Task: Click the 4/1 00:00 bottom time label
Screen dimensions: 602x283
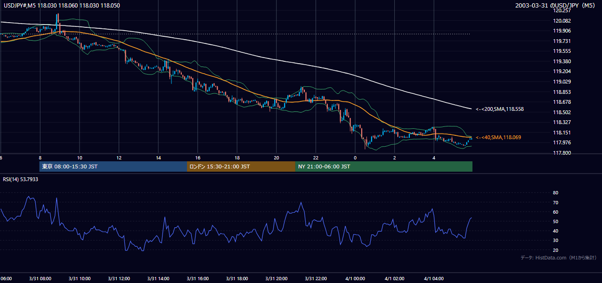Action: [355, 279]
